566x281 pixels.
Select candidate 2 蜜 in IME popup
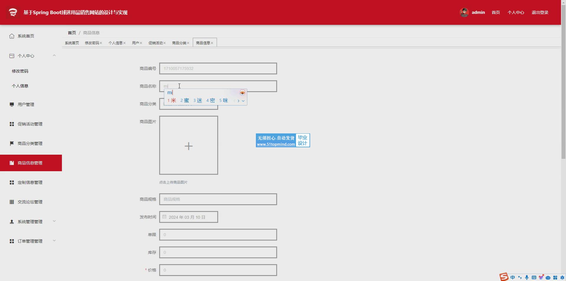click(185, 101)
